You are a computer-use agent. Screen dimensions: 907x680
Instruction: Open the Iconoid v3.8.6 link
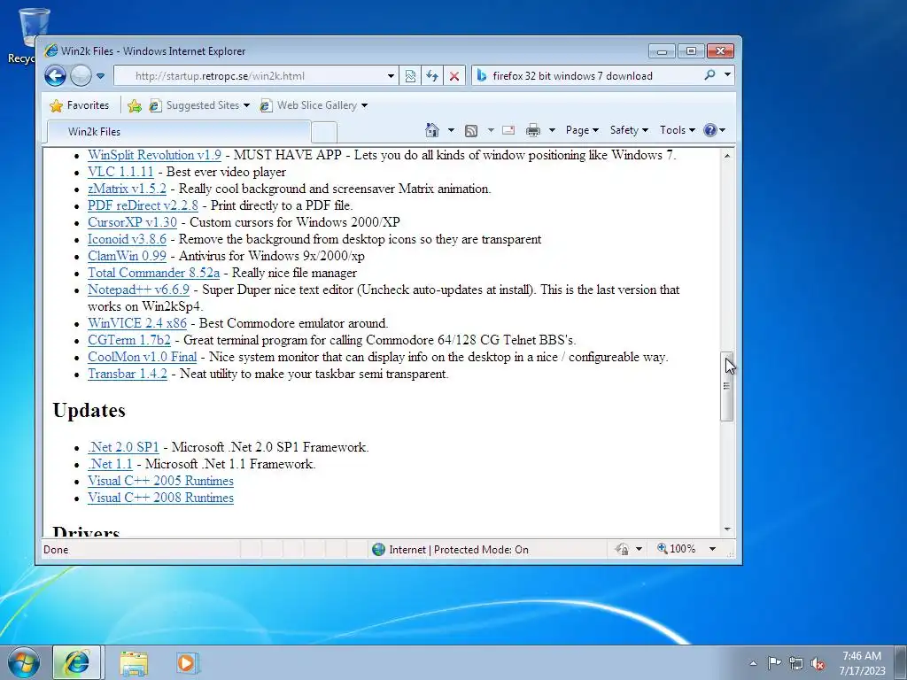pos(127,239)
